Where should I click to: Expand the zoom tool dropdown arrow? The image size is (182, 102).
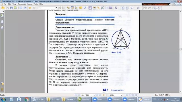tap(119, 8)
